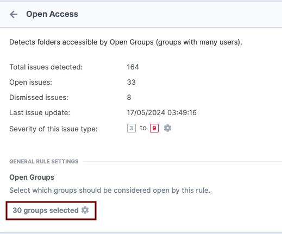
Task: Click the 'Open Groups' heading
Action: (x=32, y=178)
